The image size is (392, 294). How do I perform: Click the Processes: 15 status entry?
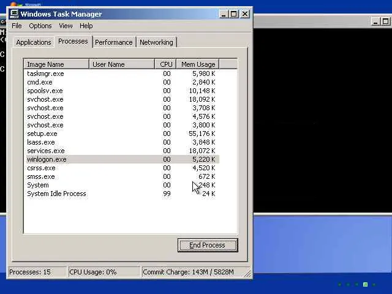(37, 272)
